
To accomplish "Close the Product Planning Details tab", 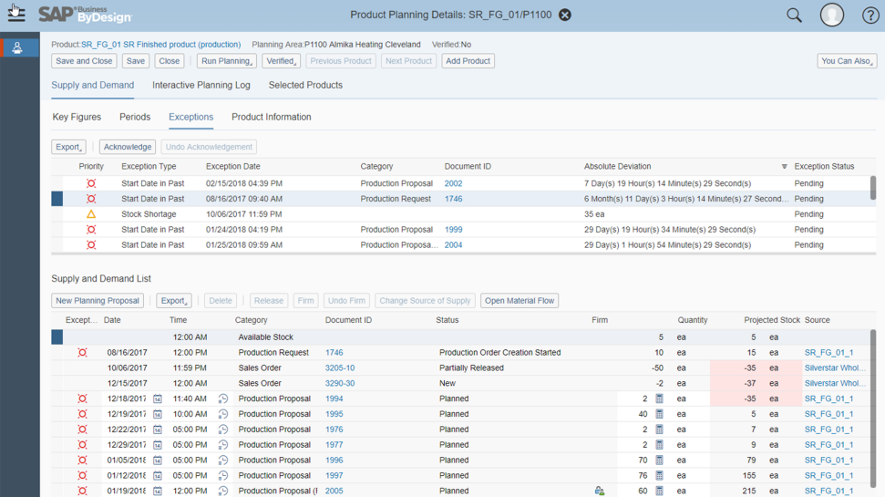I will 565,16.
